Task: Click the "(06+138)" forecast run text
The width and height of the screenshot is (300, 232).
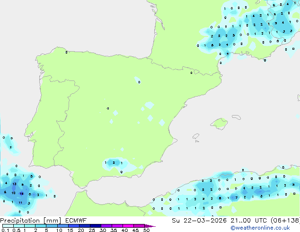Action: (x=285, y=220)
